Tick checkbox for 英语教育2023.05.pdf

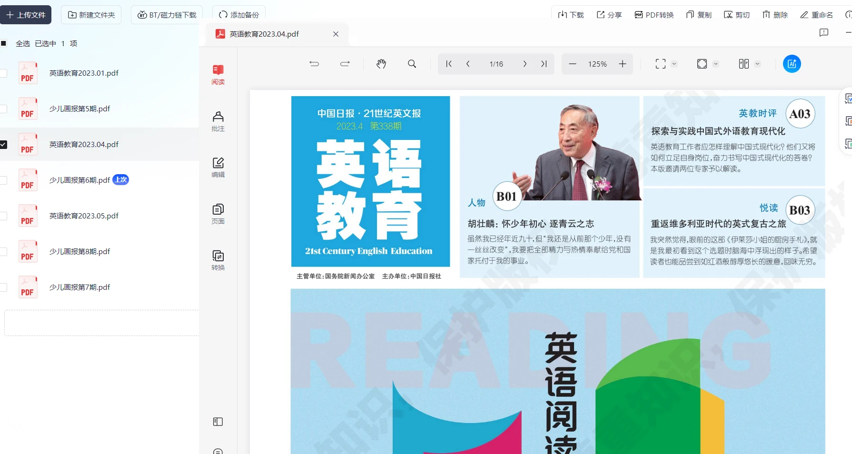[x=3, y=216]
